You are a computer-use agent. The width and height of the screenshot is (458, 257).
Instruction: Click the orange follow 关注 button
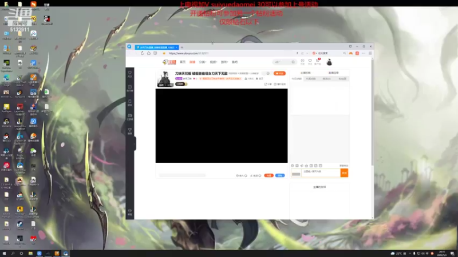[x=279, y=74]
